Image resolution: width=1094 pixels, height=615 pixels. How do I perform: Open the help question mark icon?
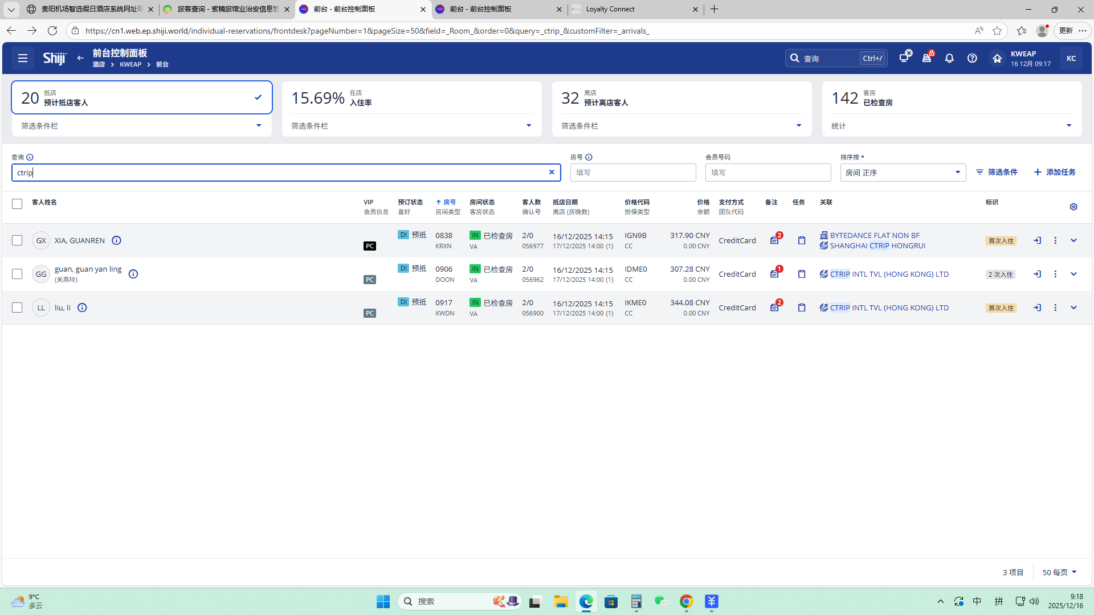pyautogui.click(x=972, y=58)
